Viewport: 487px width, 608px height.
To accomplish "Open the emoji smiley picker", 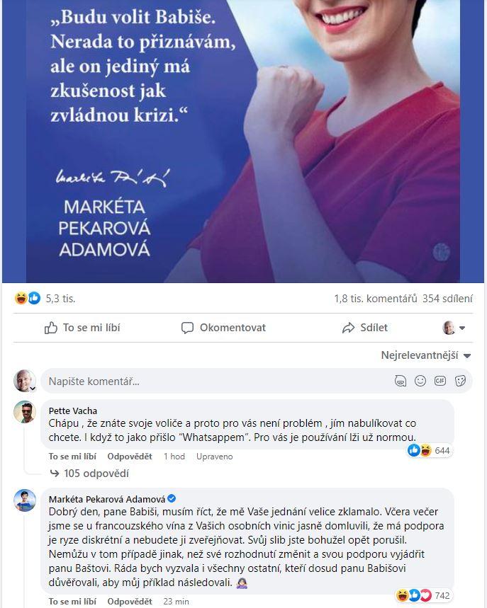I will click(x=420, y=381).
